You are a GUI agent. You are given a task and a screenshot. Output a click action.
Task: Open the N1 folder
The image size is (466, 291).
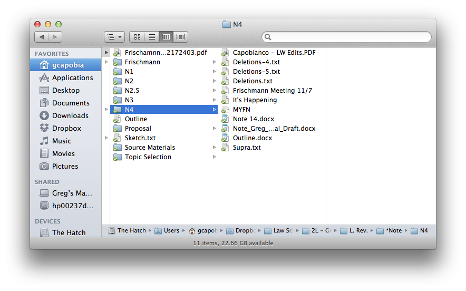click(x=164, y=72)
